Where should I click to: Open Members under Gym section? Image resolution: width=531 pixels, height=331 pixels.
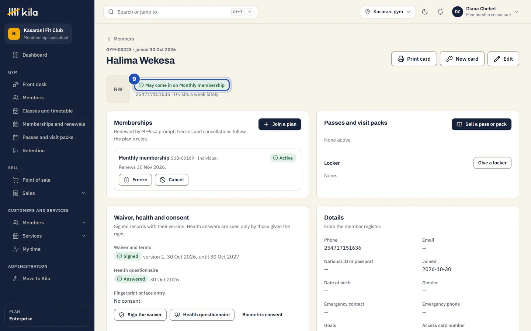(47, 97)
